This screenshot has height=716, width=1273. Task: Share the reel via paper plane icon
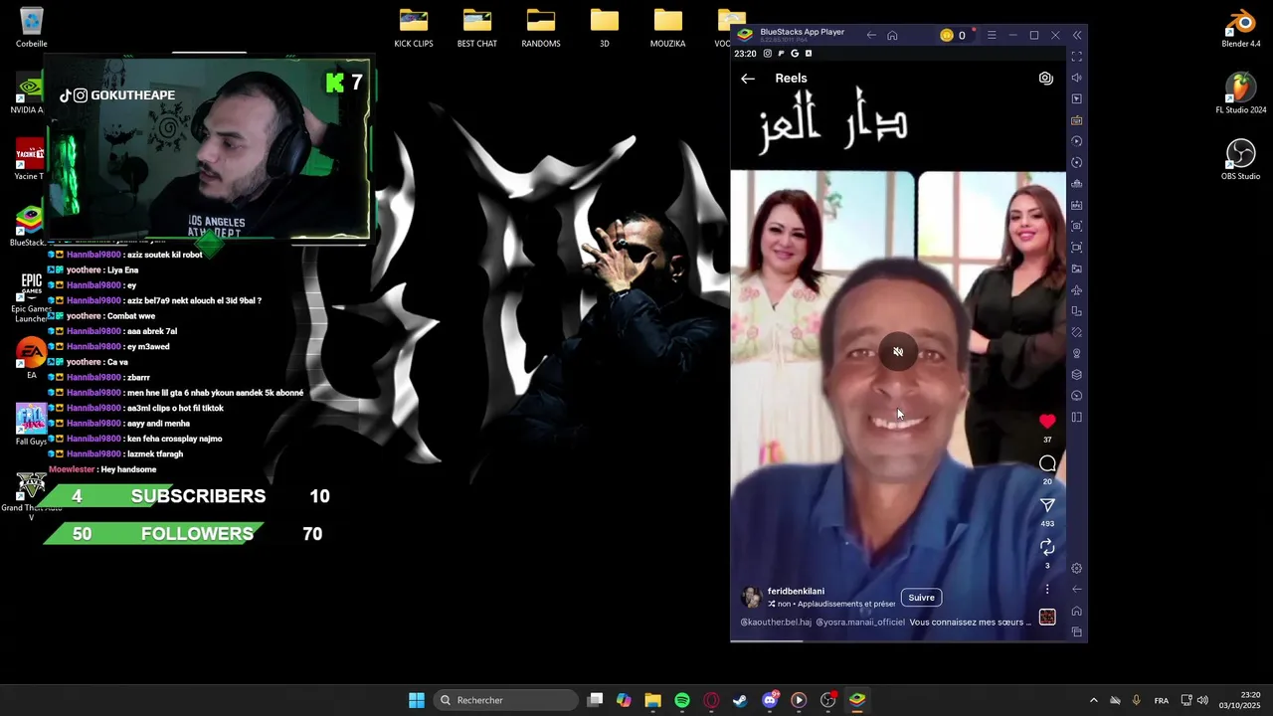(1047, 505)
